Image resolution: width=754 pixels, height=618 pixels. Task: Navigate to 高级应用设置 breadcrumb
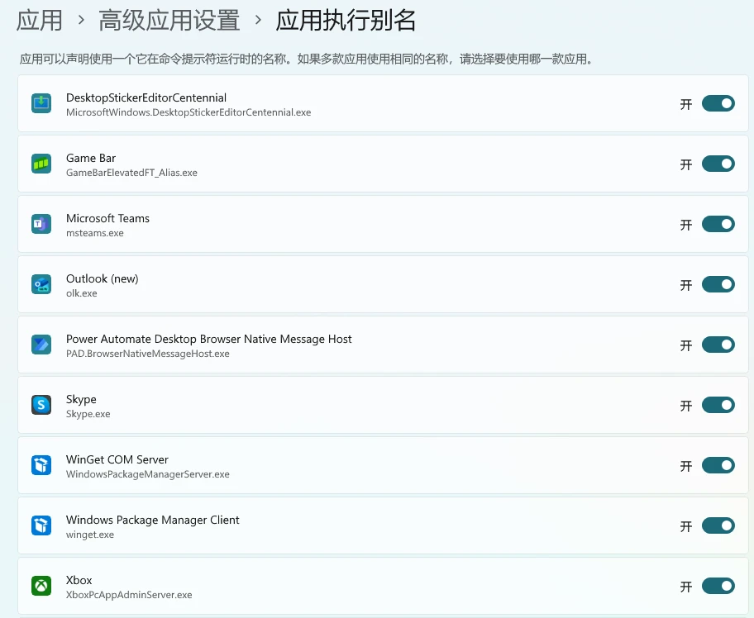169,21
